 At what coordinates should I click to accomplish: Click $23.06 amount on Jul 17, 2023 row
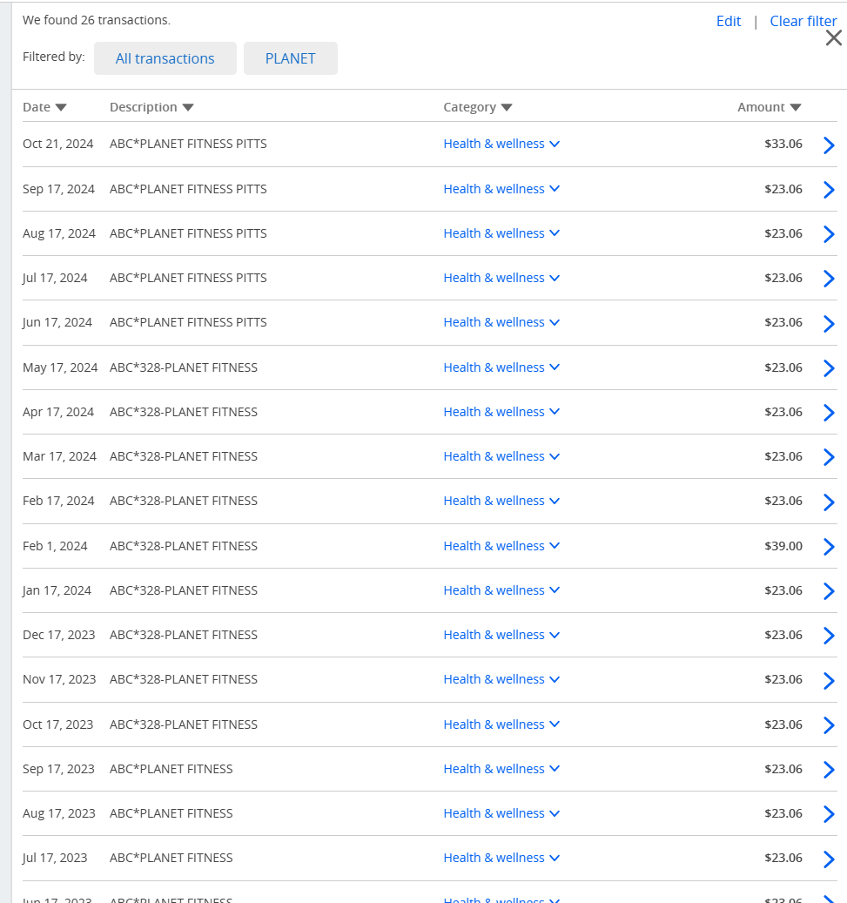(x=783, y=858)
